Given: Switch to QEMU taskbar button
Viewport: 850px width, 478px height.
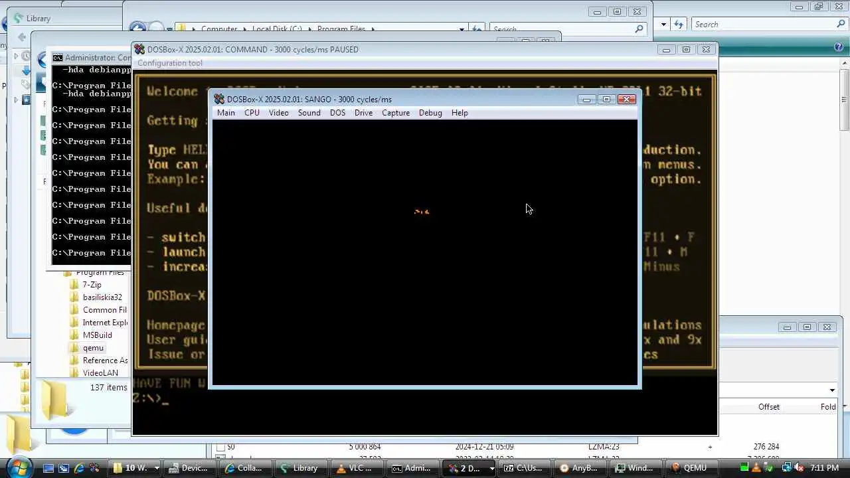Looking at the screenshot, I should 692,468.
